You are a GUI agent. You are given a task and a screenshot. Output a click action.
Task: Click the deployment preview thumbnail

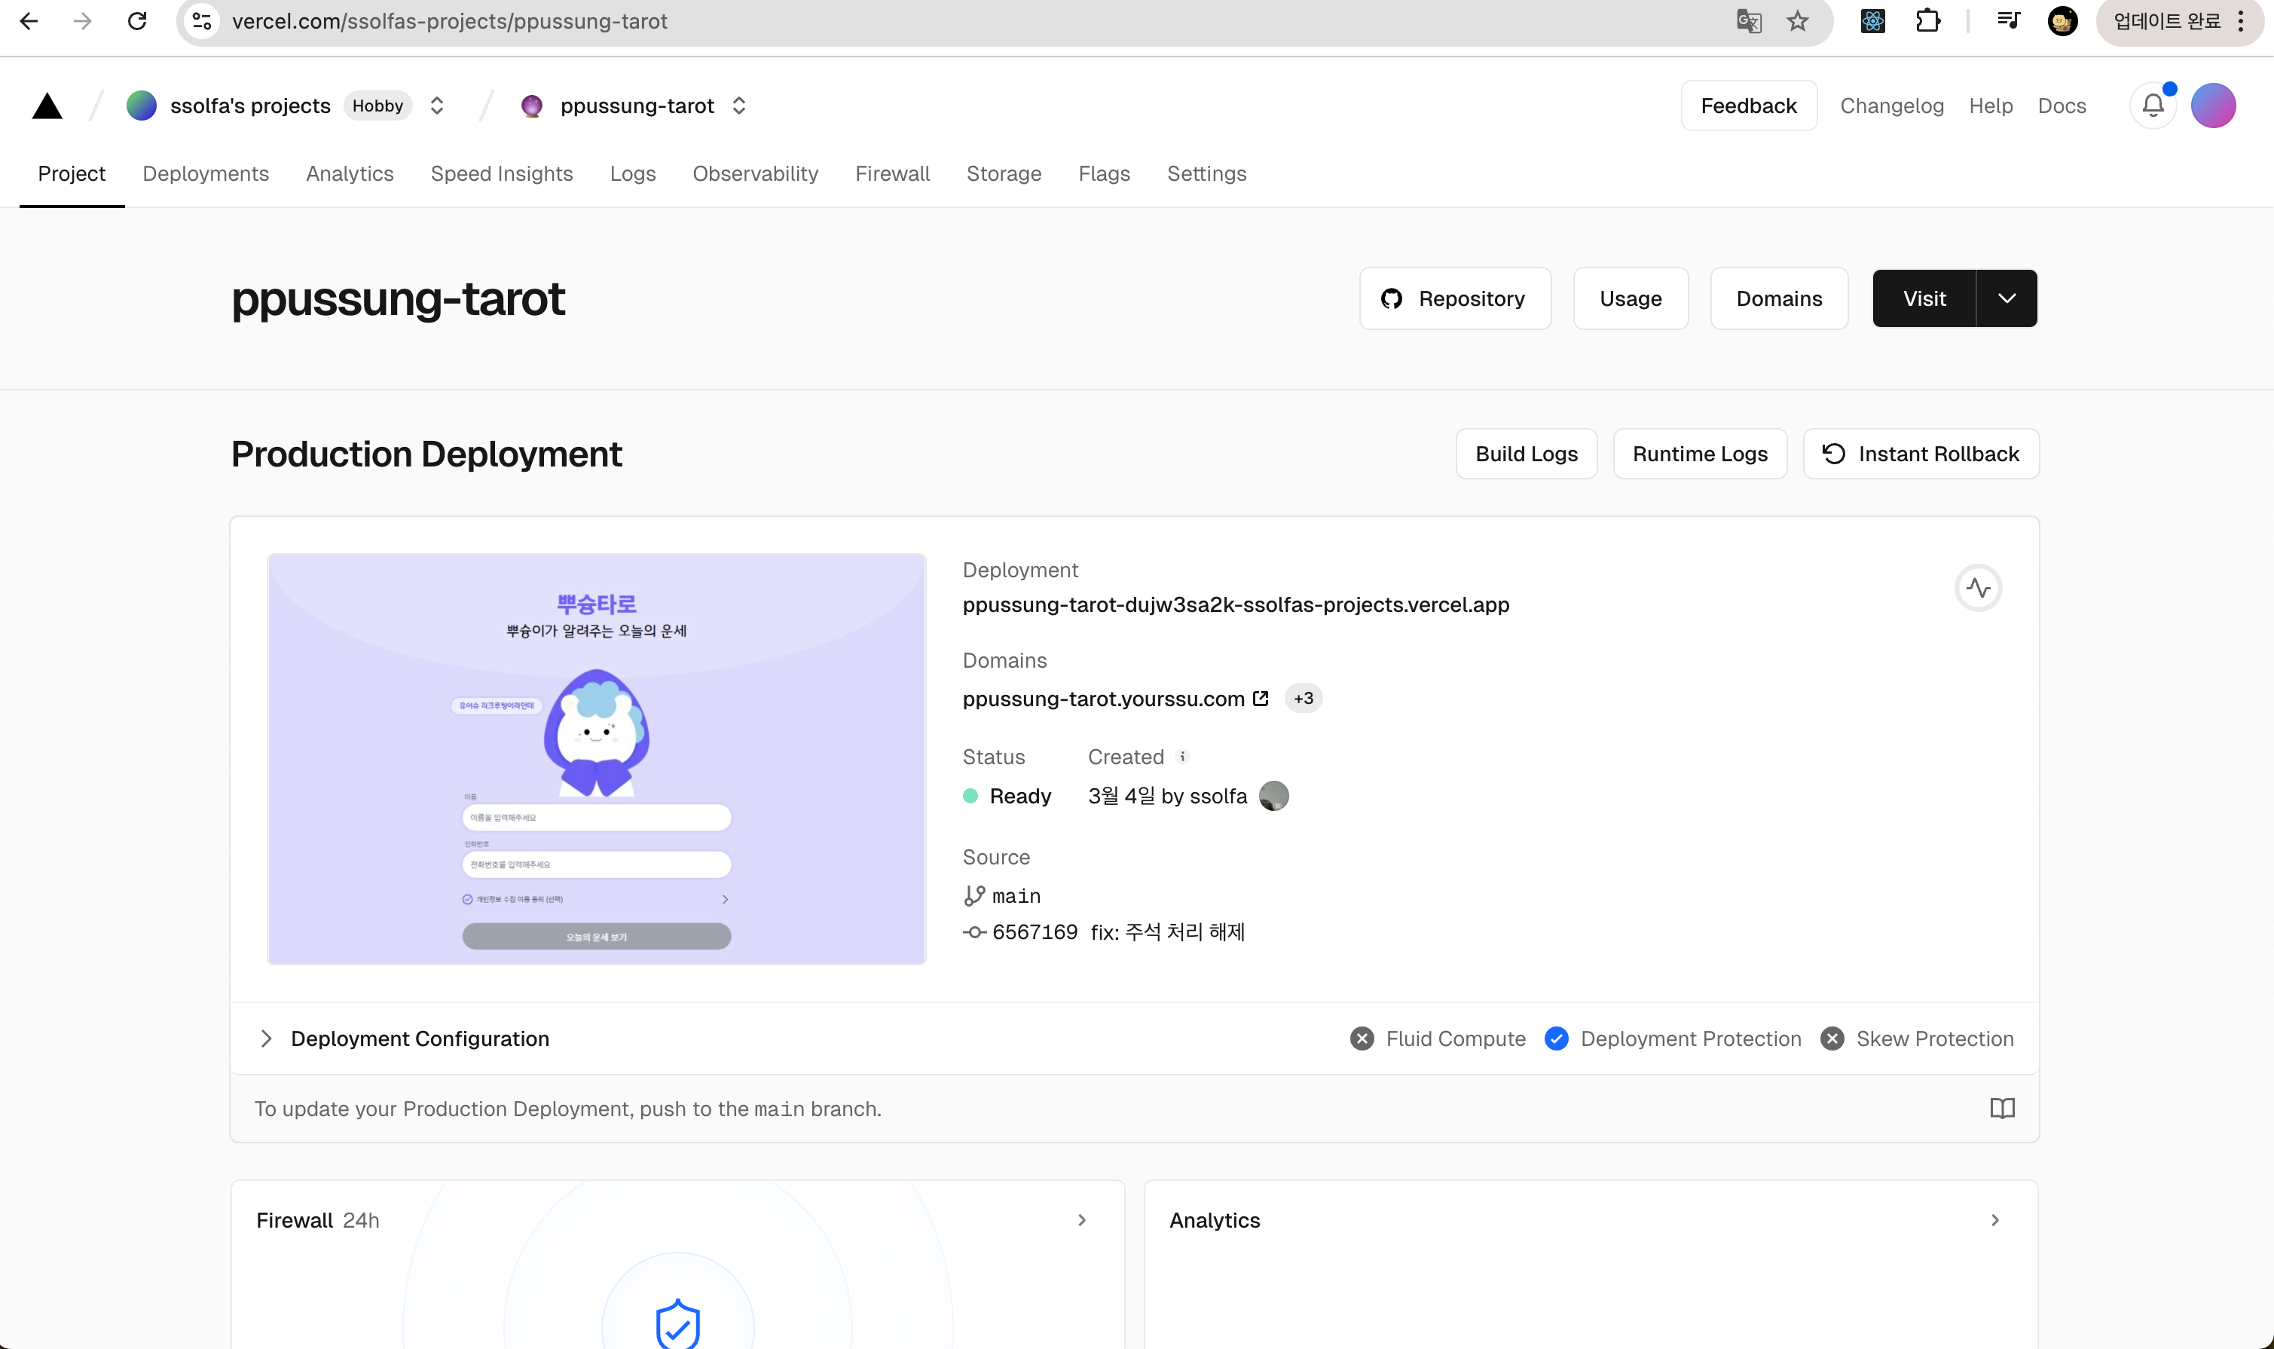[596, 758]
